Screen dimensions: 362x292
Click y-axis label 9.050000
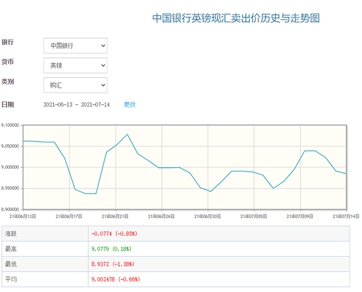(x=10, y=146)
